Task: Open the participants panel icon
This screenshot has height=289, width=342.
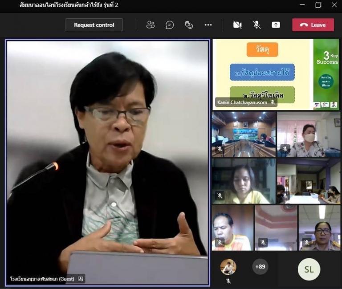Action: (x=151, y=25)
